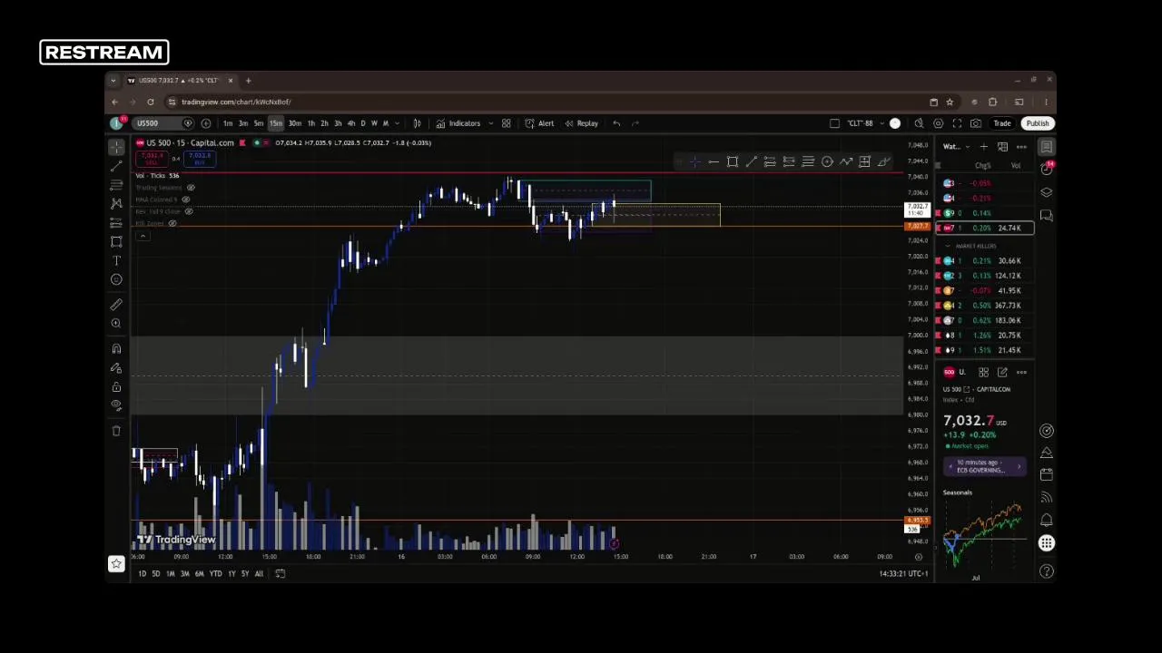Select the 30m timeframe
1162x653 pixels.
coord(295,123)
